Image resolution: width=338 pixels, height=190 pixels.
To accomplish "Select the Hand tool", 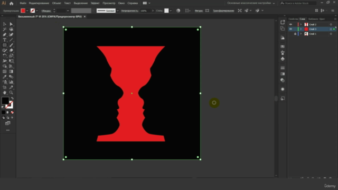I will coord(5,93).
